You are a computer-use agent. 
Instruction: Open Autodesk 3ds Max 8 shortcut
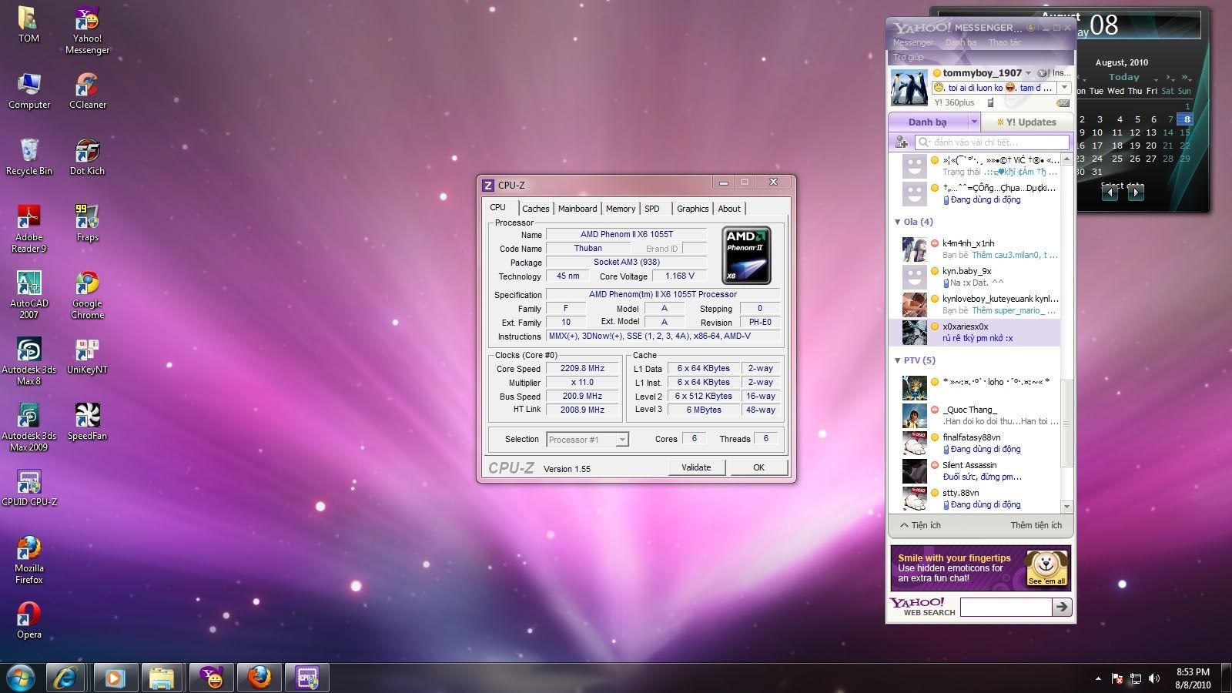coord(28,361)
